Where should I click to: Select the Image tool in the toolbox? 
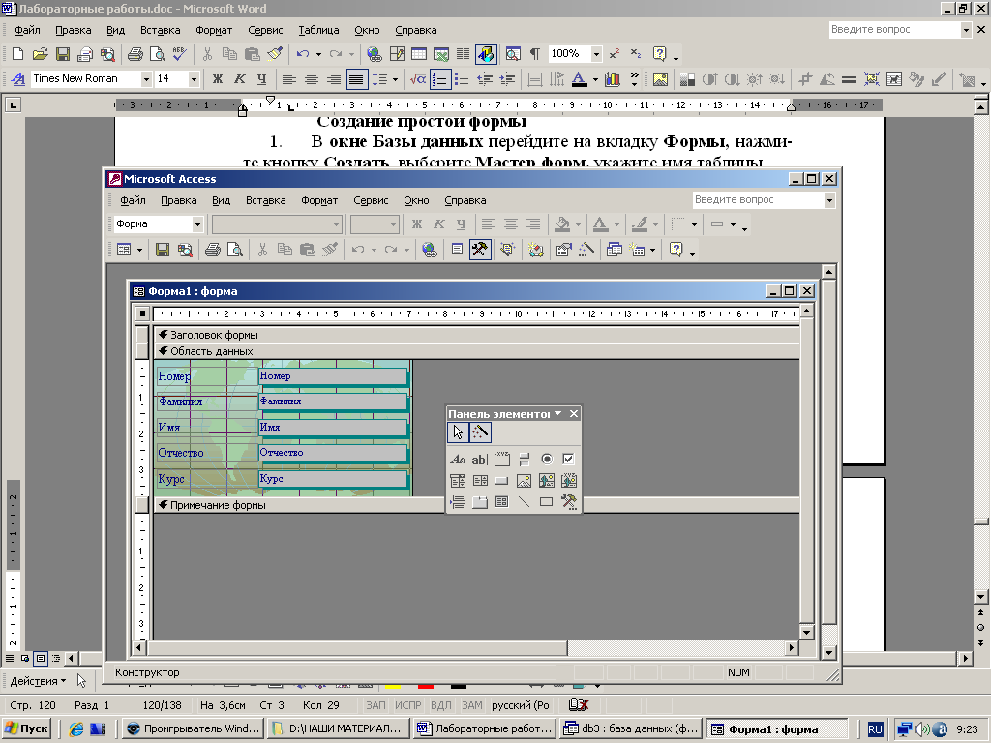(524, 481)
